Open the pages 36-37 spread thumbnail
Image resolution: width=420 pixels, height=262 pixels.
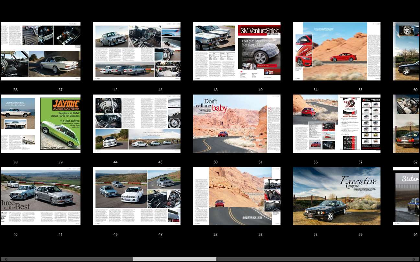pyautogui.click(x=41, y=51)
